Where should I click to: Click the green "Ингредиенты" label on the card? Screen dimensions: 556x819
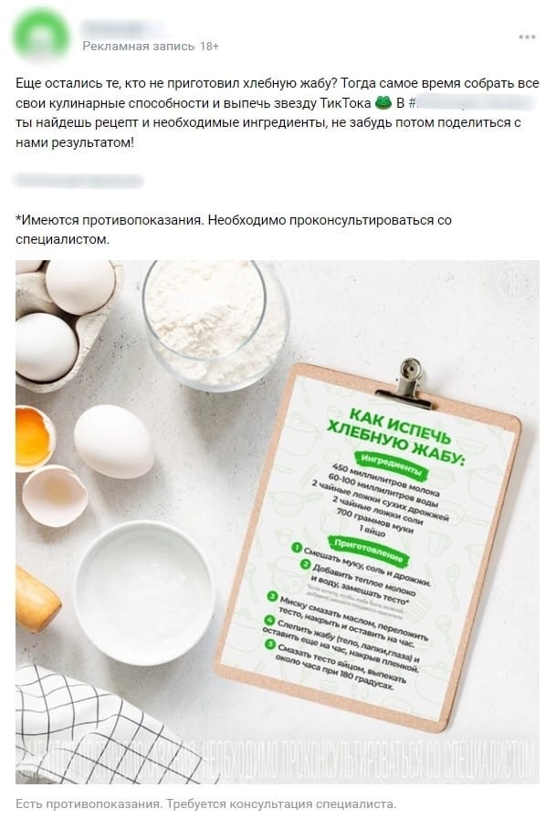(391, 464)
